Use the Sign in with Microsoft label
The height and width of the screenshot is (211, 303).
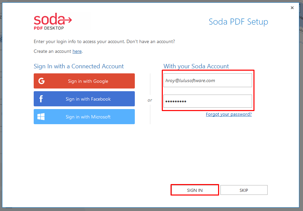point(88,117)
